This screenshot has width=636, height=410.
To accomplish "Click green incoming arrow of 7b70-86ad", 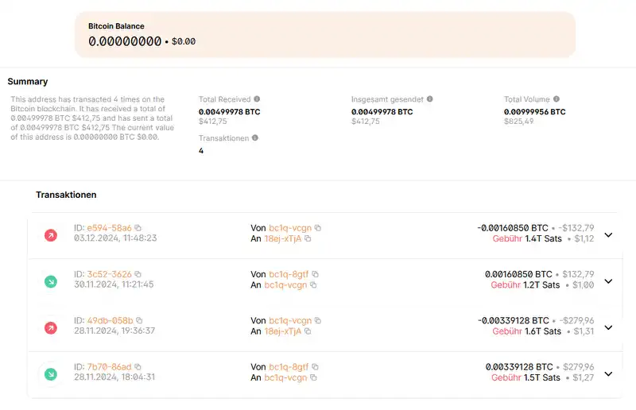I will point(51,374).
